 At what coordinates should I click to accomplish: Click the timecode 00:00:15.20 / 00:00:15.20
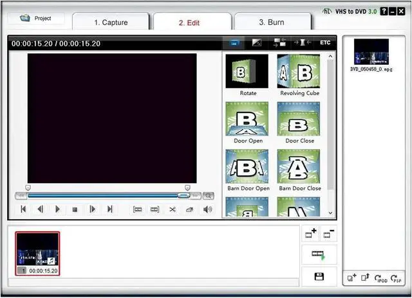tap(56, 44)
